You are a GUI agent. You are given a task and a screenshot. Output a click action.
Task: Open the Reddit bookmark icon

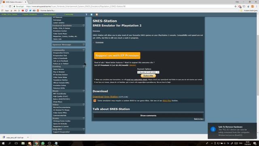(38, 11)
